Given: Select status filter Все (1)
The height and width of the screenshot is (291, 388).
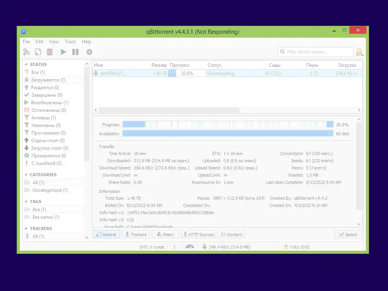Looking at the screenshot, I should coord(53,72).
